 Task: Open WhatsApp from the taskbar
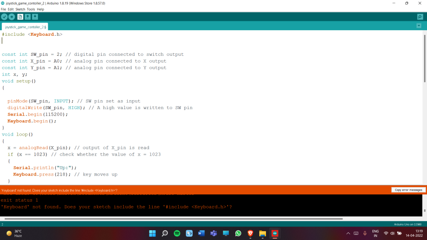238,233
